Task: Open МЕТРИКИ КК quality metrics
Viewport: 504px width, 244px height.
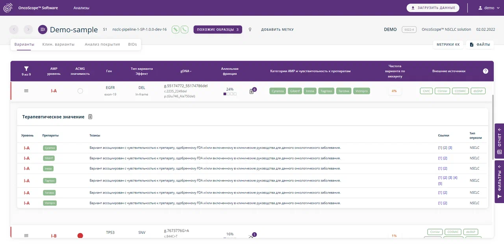Action: point(448,44)
